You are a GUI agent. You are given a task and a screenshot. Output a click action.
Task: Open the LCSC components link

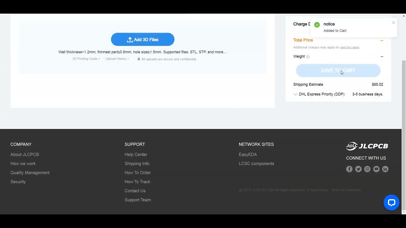[x=256, y=164]
